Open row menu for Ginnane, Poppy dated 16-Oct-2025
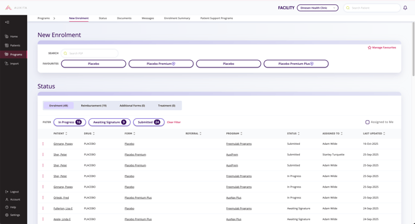The height and width of the screenshot is (224, 415). [43, 144]
